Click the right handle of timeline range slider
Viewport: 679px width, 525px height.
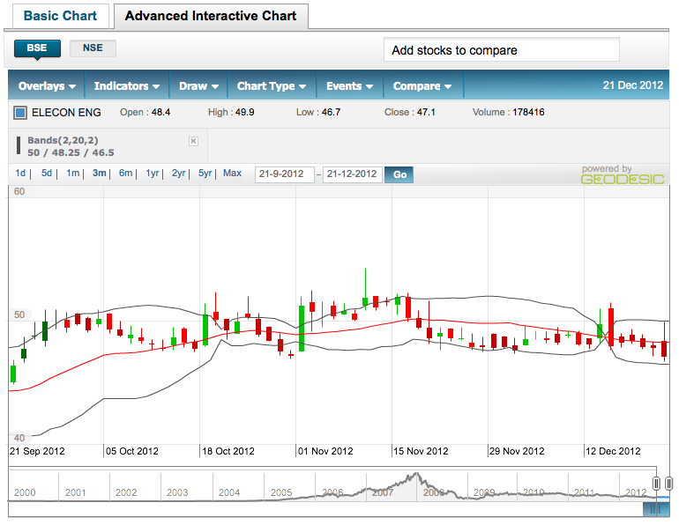point(669,483)
